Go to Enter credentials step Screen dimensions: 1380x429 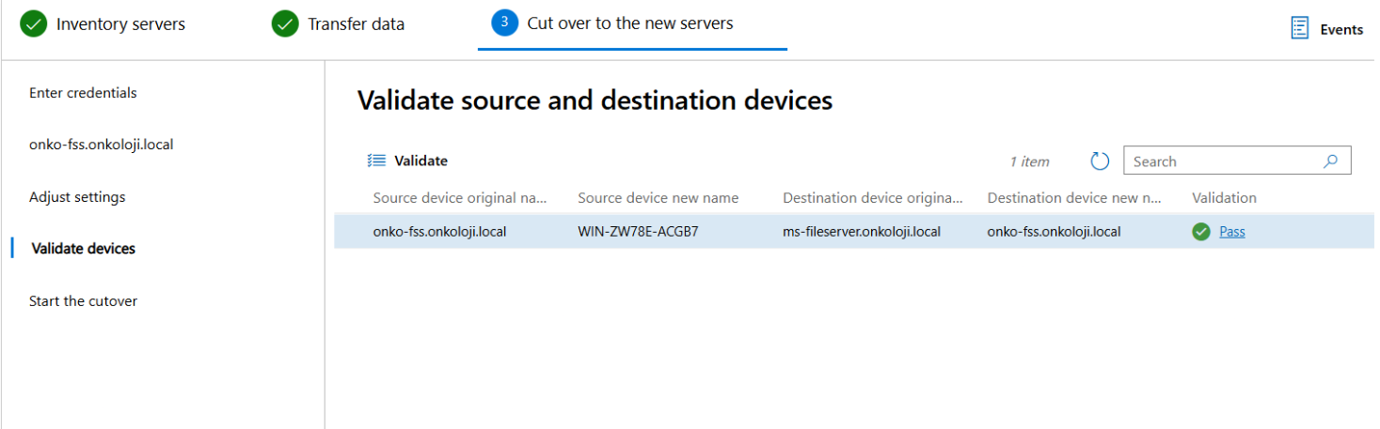pyautogui.click(x=83, y=93)
